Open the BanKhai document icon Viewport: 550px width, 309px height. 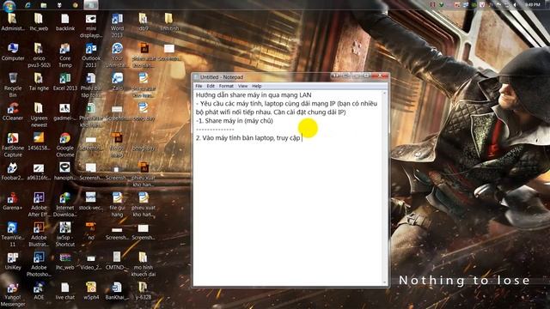[x=117, y=292]
